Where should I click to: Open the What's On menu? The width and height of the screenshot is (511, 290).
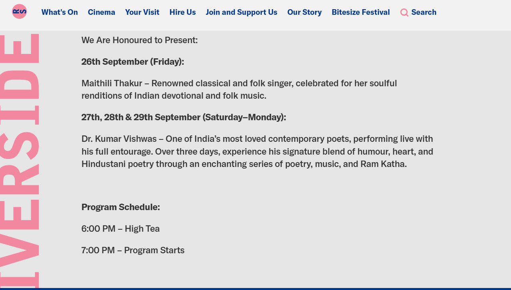click(60, 12)
